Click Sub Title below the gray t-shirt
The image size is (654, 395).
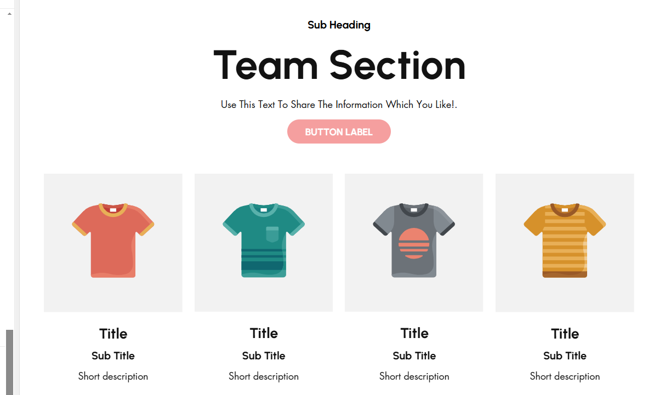click(414, 356)
